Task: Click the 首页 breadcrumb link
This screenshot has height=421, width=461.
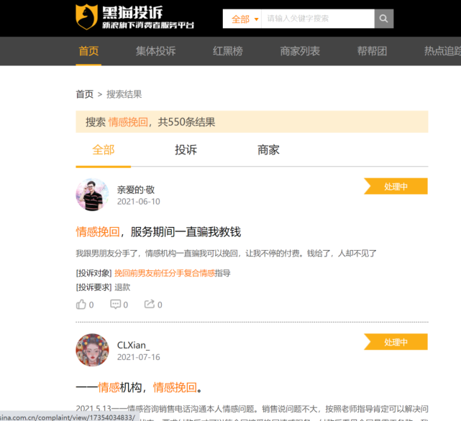Action: pyautogui.click(x=84, y=94)
